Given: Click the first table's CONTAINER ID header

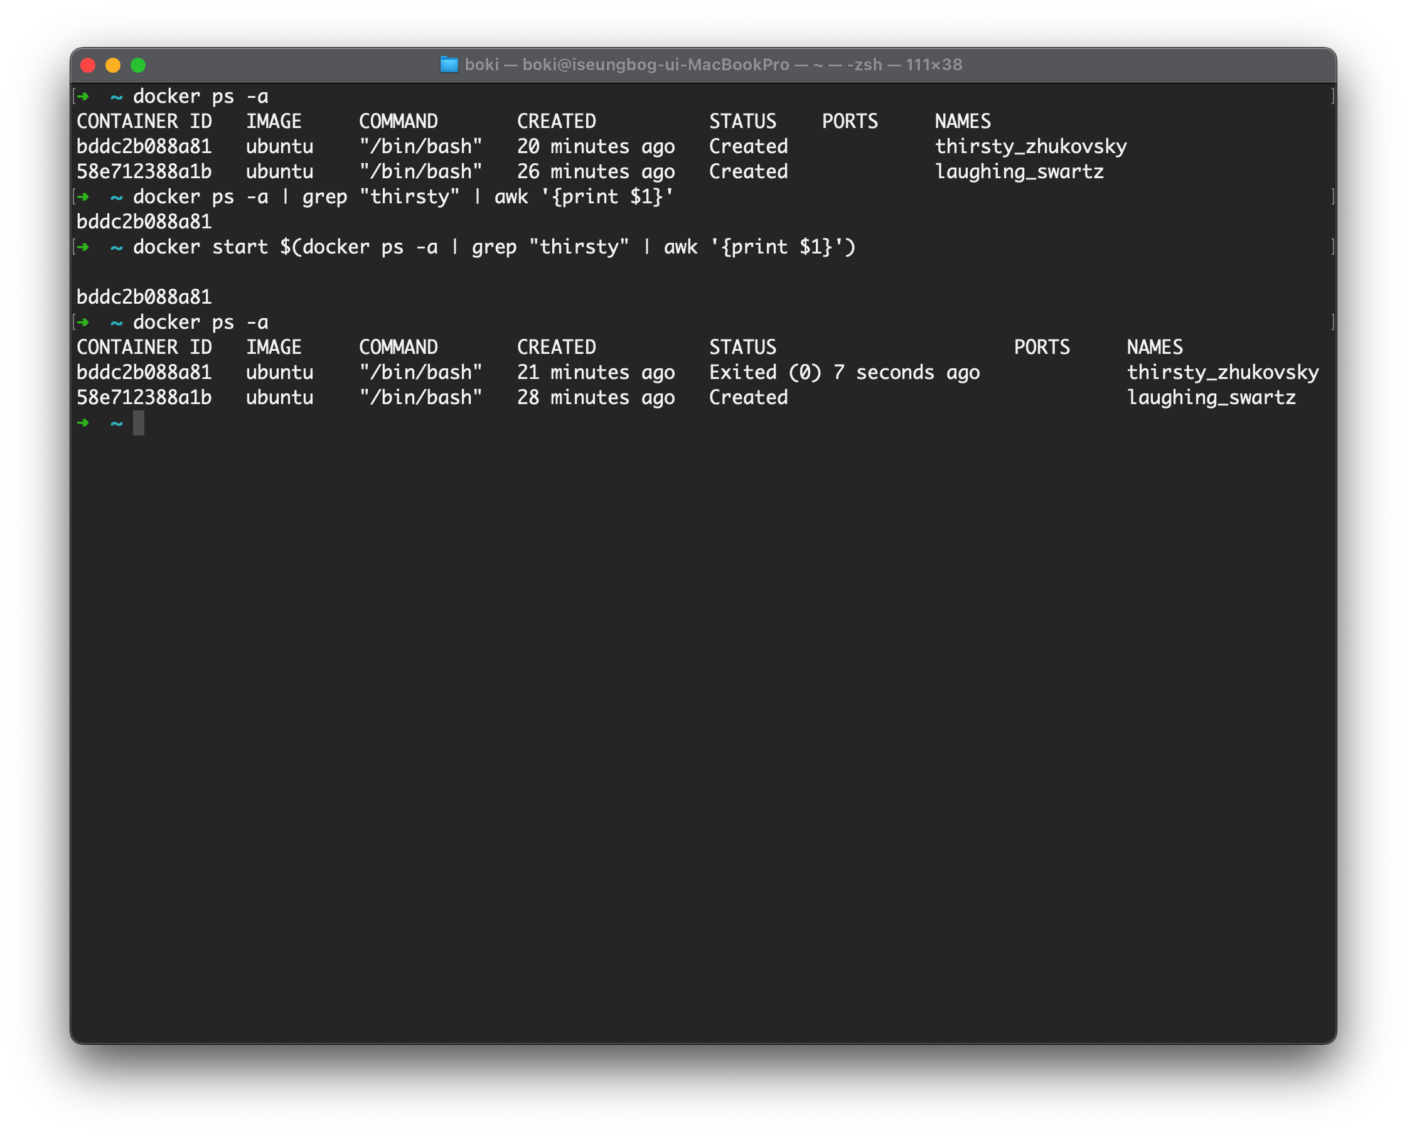Looking at the screenshot, I should click(x=144, y=121).
